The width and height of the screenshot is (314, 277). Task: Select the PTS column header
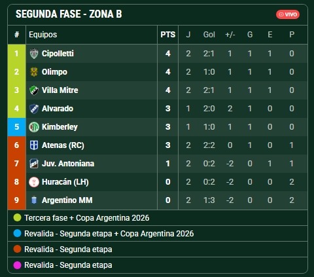coord(167,35)
